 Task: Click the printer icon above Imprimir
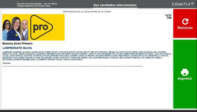tap(185, 72)
